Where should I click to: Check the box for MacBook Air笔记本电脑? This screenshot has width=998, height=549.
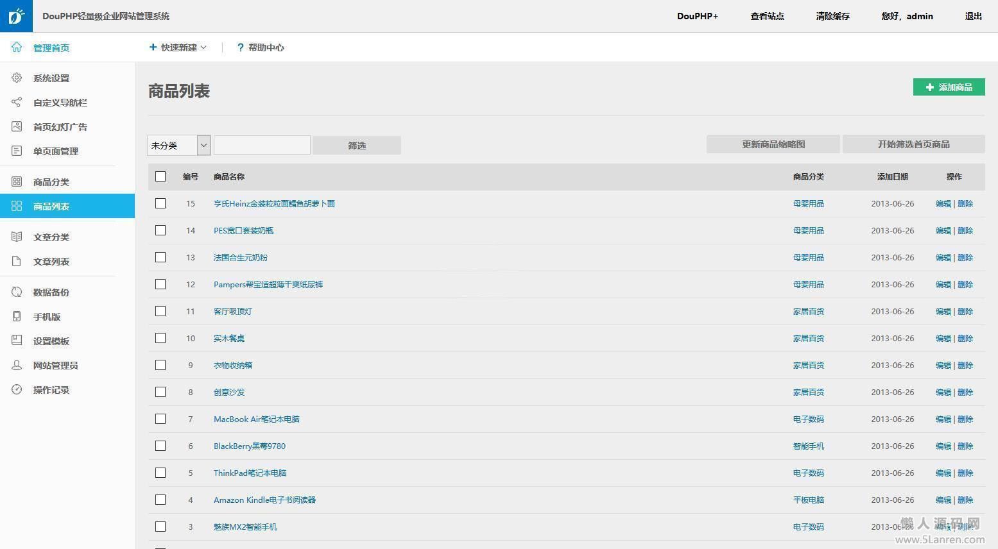tap(160, 419)
